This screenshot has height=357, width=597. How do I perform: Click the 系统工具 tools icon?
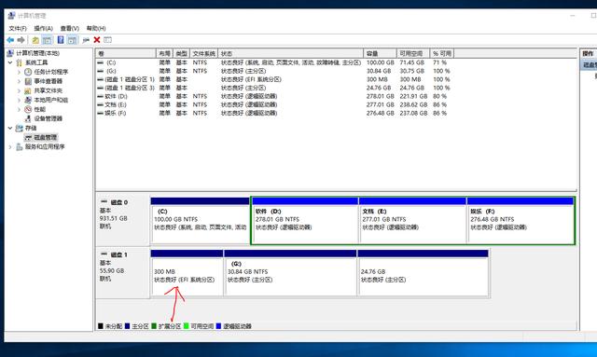point(20,62)
